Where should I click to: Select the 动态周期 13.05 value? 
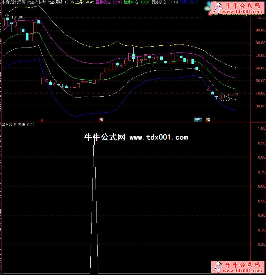(61, 2)
